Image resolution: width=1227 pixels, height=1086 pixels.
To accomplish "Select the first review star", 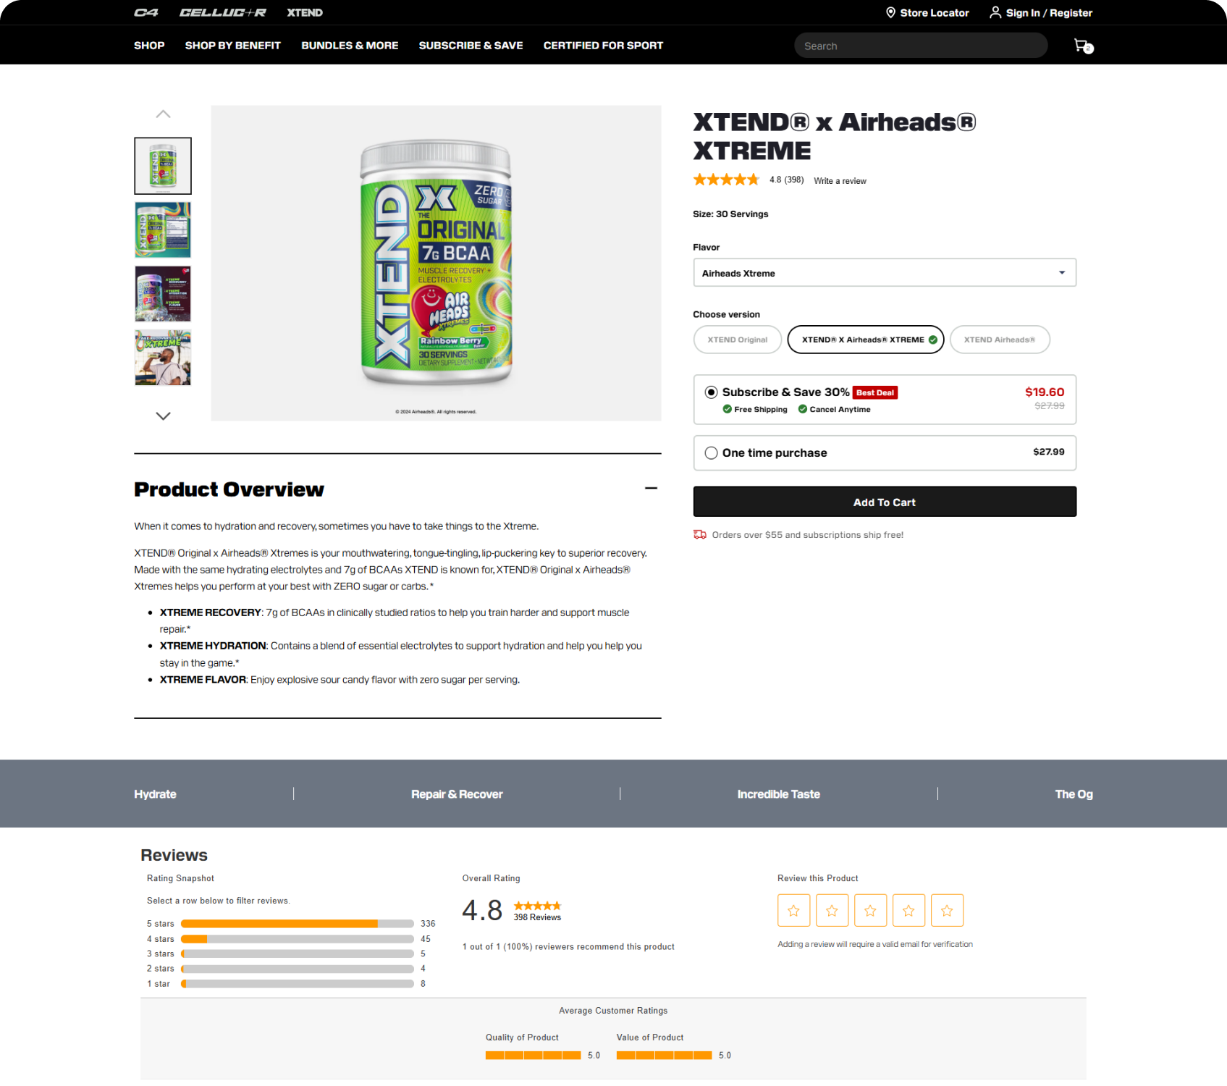I will (x=793, y=910).
